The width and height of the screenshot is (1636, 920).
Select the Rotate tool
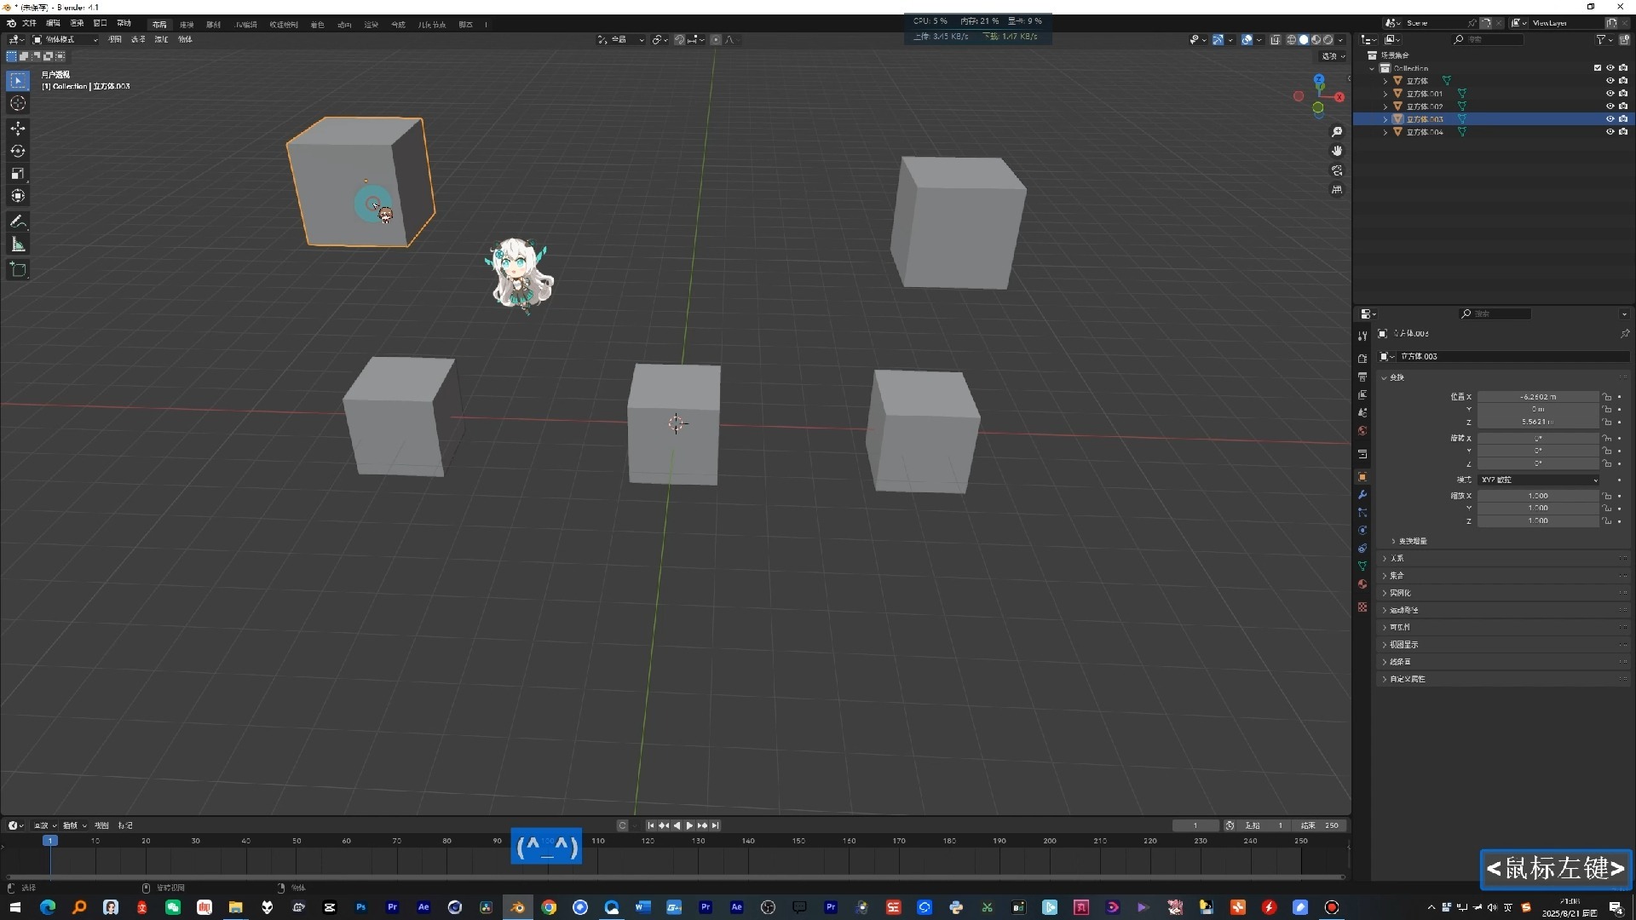click(18, 151)
